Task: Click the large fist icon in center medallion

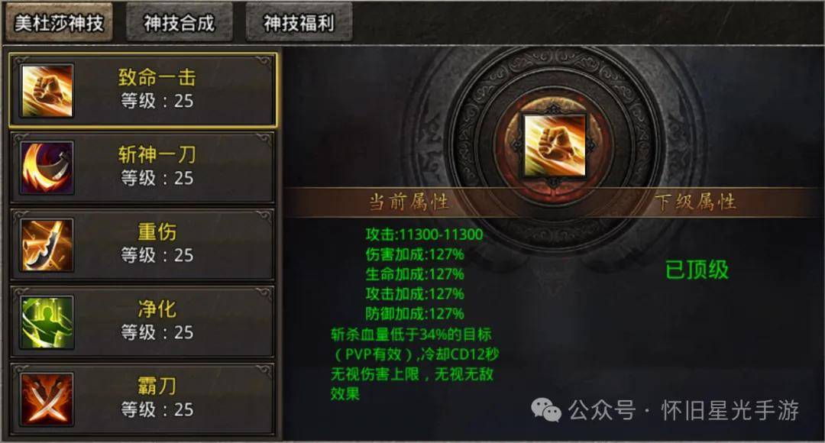Action: point(554,146)
